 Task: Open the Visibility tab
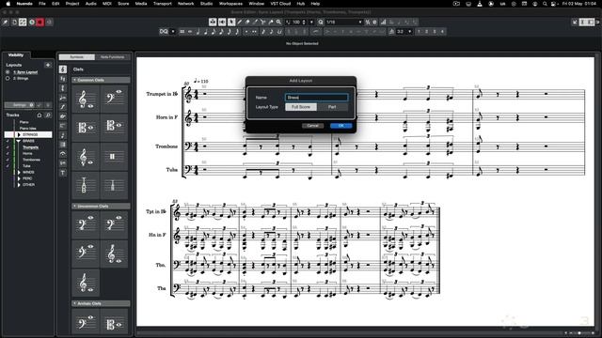tap(16, 54)
